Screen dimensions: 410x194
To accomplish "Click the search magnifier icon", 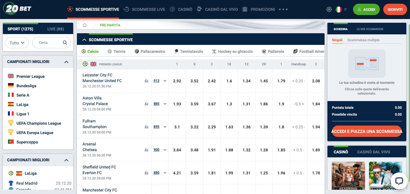I will pos(65,43).
